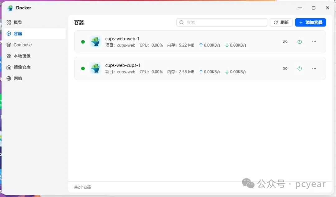Viewport: 336px width, 197px height.
Task: Toggle power for cups-web-cups-1
Action: click(300, 68)
